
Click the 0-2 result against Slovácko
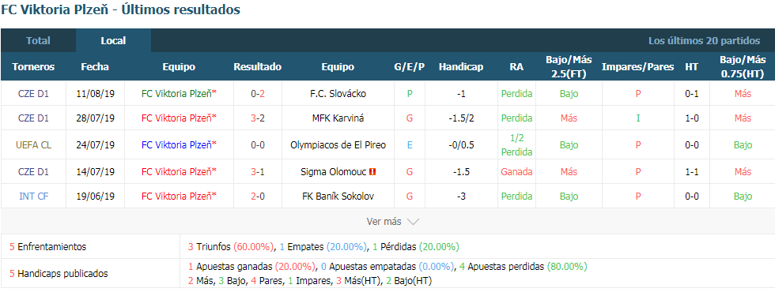coord(258,93)
